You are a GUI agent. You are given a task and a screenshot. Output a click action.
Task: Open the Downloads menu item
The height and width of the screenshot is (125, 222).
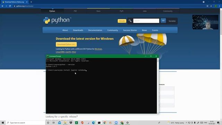[x=78, y=30]
